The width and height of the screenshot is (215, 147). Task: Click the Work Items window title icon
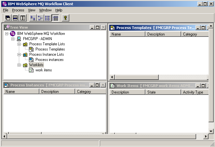(113, 86)
